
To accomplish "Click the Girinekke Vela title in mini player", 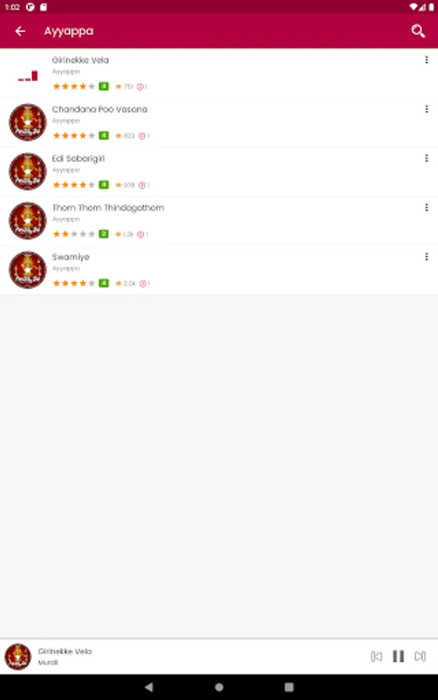I will [x=65, y=651].
